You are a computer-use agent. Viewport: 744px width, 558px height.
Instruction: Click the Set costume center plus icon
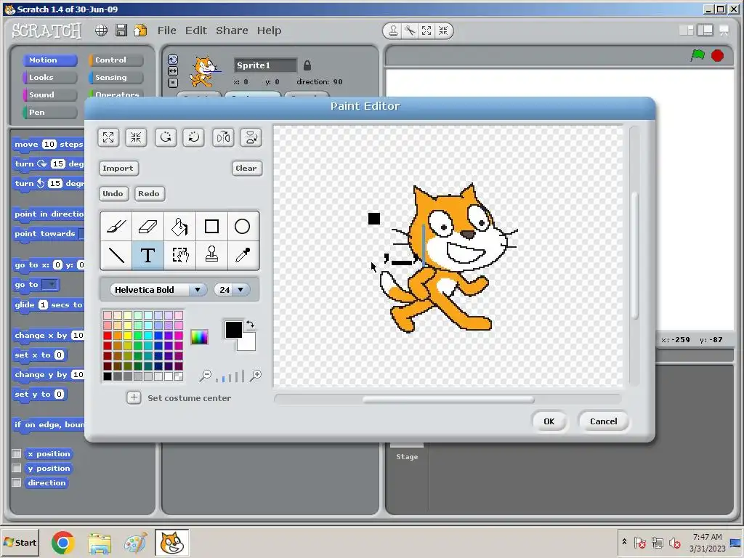click(134, 397)
